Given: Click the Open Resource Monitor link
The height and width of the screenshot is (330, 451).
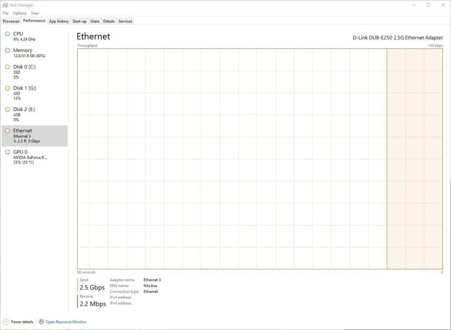Looking at the screenshot, I should tap(66, 322).
